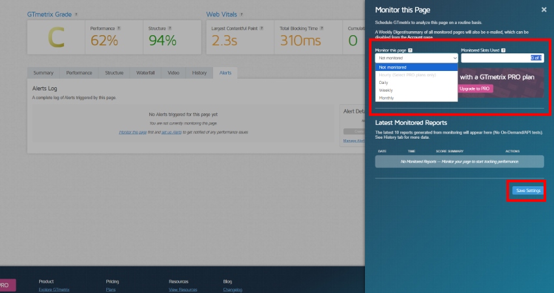Click help icon next to GTmetrix Grade
This screenshot has width=554, height=293.
coord(76,14)
